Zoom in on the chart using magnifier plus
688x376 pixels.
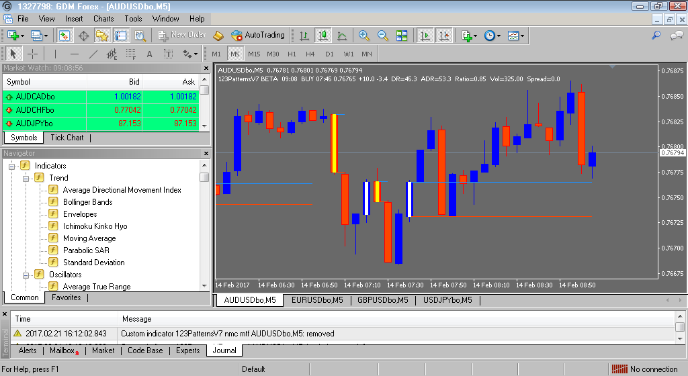coord(363,36)
